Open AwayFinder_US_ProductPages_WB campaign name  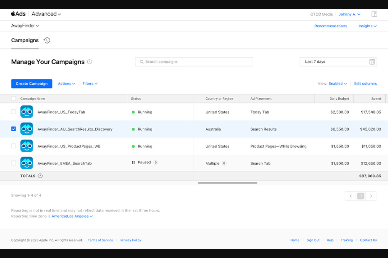(x=69, y=146)
